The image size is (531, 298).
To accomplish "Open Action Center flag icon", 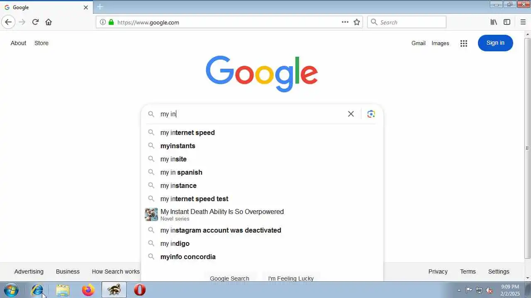I will [469, 290].
